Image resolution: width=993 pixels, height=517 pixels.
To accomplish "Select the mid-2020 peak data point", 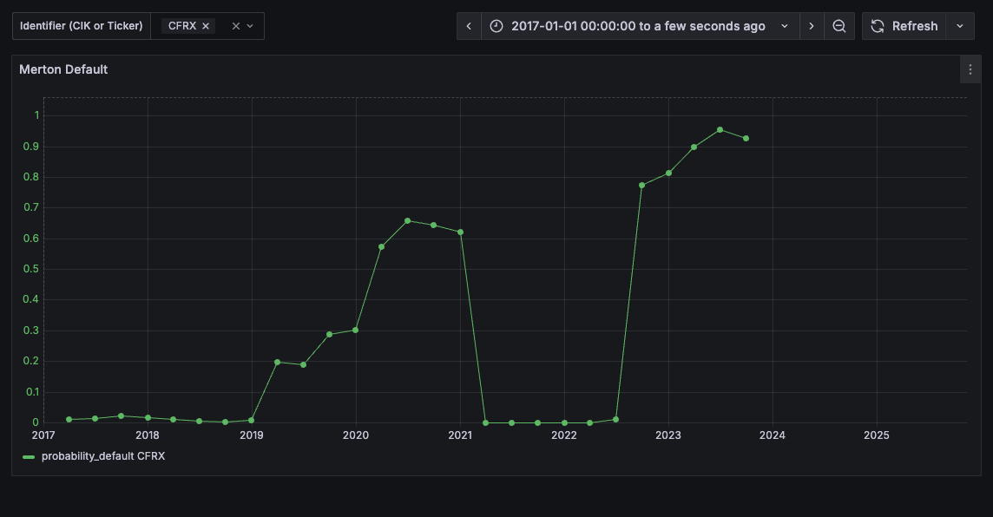I will click(407, 220).
